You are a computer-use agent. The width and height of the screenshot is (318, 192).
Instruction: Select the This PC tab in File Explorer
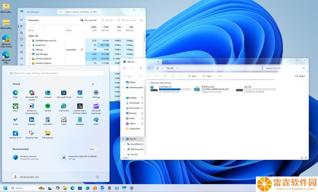point(141,62)
